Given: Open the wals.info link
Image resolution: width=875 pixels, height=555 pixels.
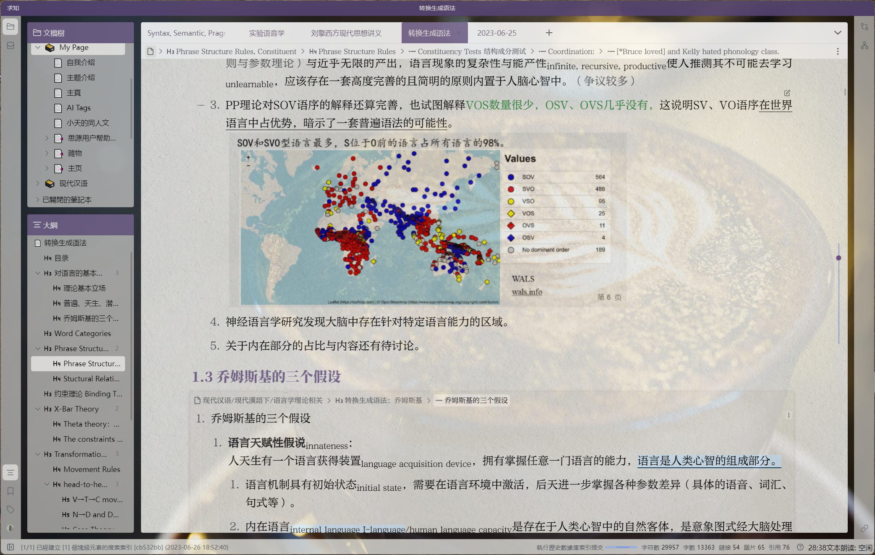Looking at the screenshot, I should click(527, 292).
